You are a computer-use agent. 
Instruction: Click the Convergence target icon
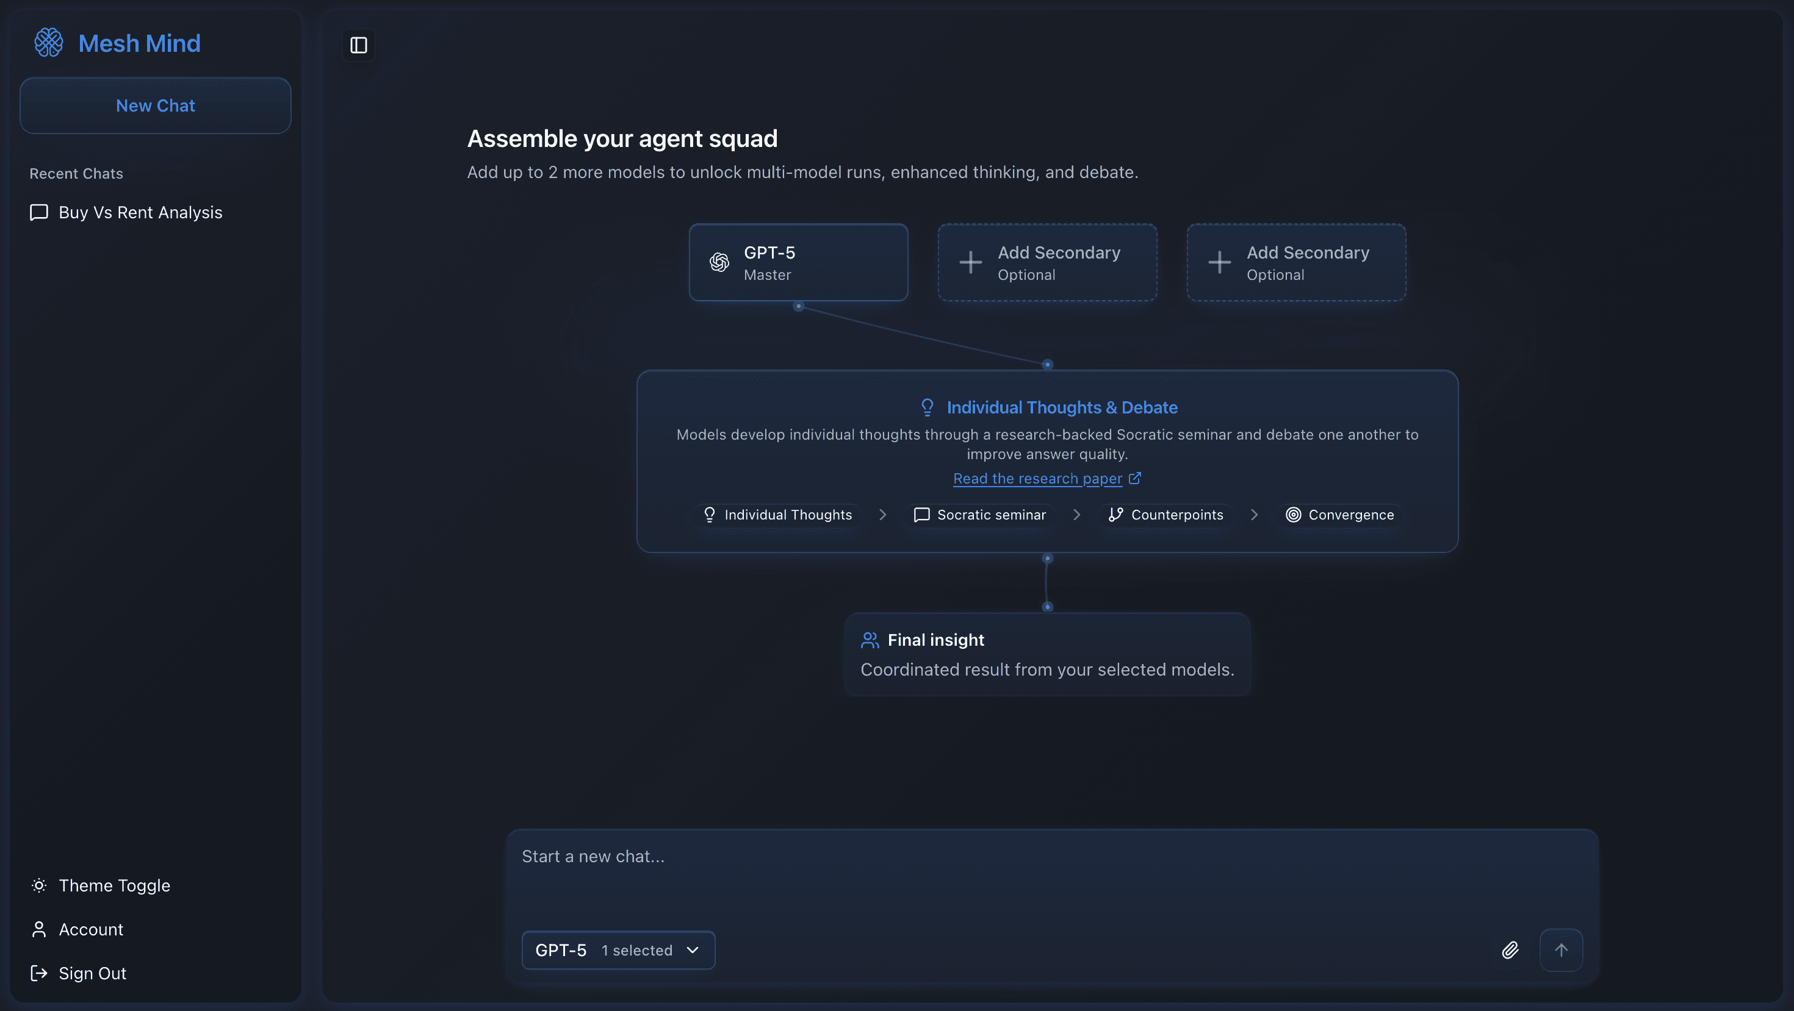1293,515
